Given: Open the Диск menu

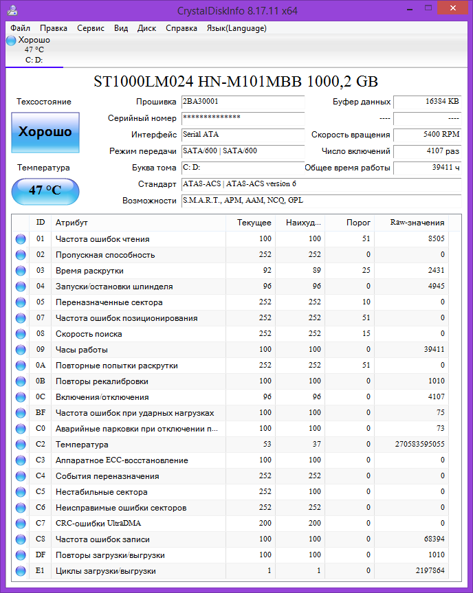Looking at the screenshot, I should click(x=146, y=28).
